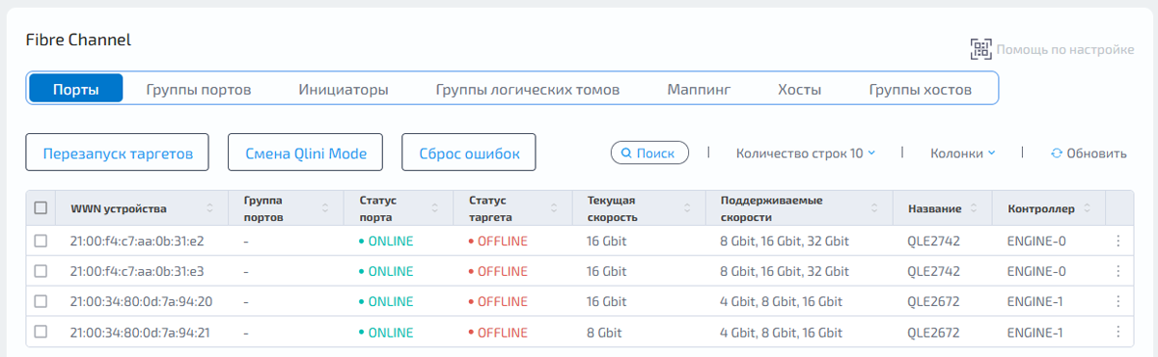The height and width of the screenshot is (357, 1158).
Task: Sort by Поддерживаемые скорости column
Action: pyautogui.click(x=874, y=208)
